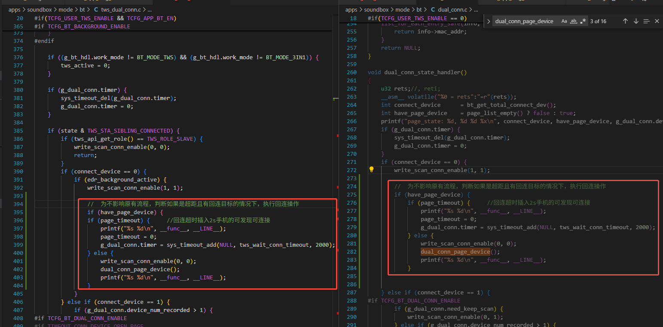This screenshot has width=663, height=327.
Task: Toggle Match Case in find widget
Action: pyautogui.click(x=564, y=21)
